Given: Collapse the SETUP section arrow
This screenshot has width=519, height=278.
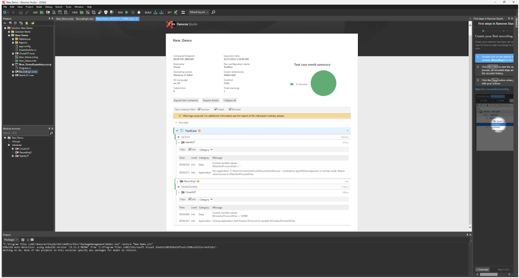Looking at the screenshot, I should [x=178, y=137].
